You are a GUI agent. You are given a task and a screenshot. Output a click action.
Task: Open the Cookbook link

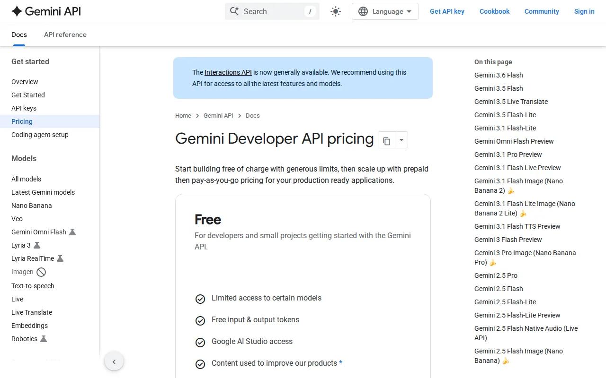click(x=494, y=11)
